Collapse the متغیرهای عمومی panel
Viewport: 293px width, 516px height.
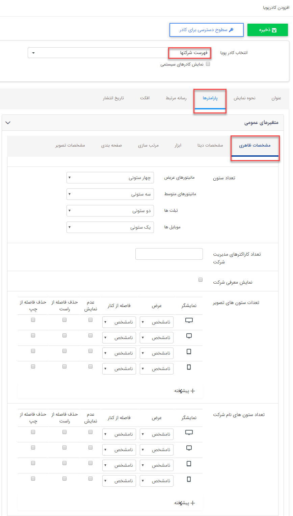[x=8, y=123]
